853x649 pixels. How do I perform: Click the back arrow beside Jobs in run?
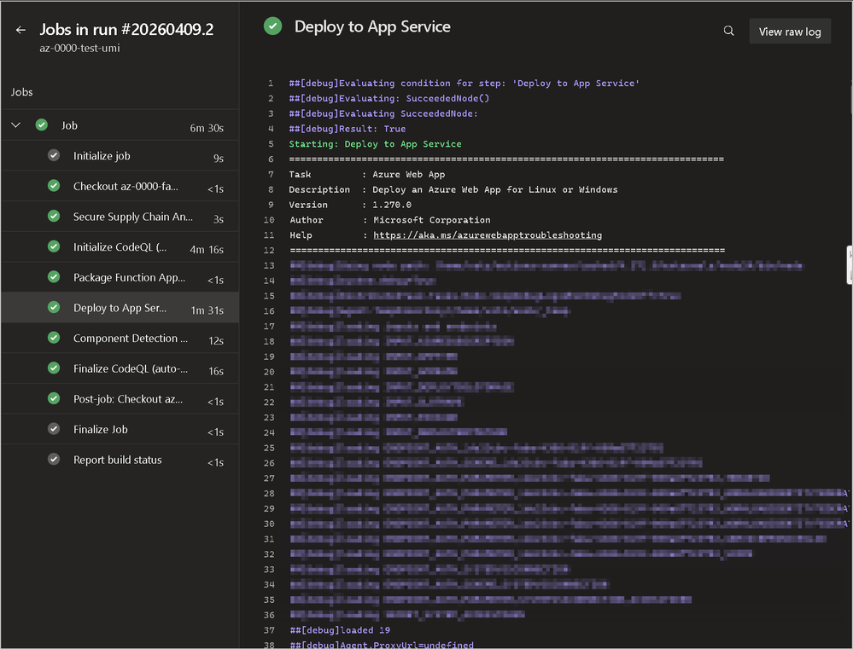click(21, 30)
